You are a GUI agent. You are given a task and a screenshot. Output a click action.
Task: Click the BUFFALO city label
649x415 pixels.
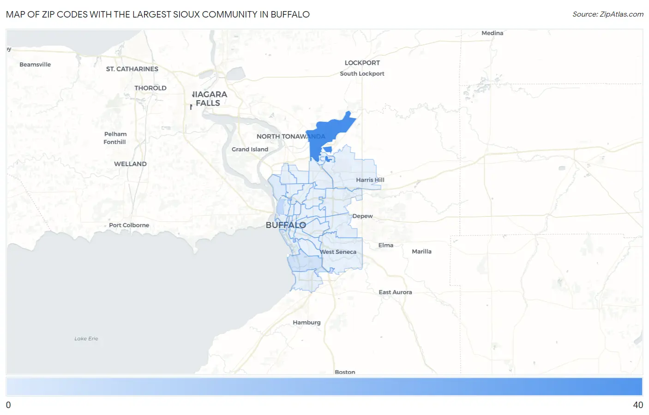point(286,225)
